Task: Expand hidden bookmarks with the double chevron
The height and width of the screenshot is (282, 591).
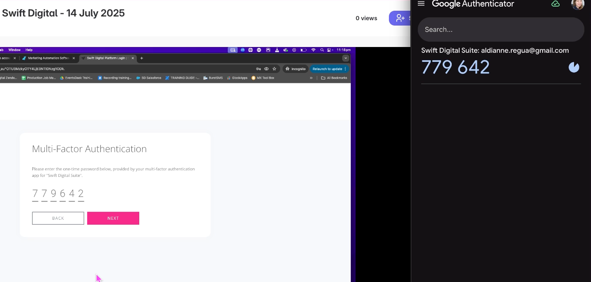Action: click(311, 78)
